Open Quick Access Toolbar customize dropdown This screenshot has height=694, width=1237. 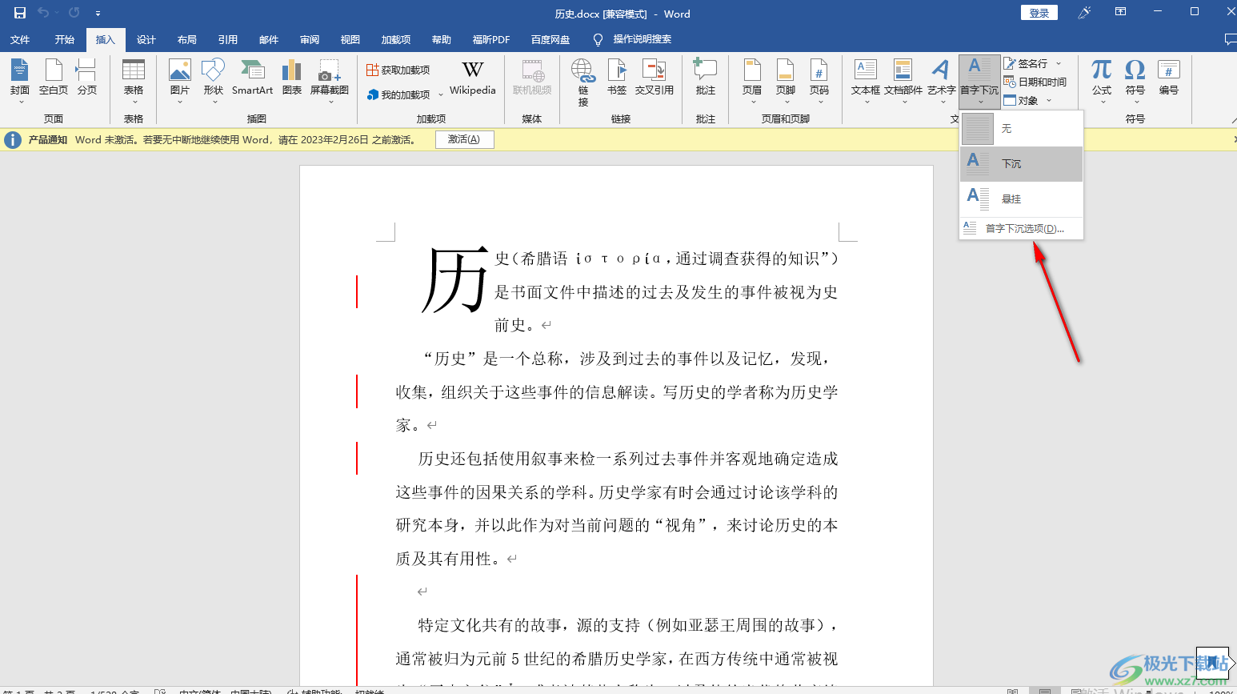coord(98,13)
